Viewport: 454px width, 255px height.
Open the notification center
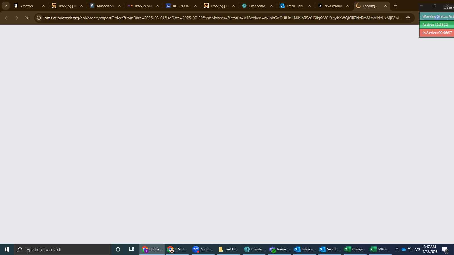(x=445, y=249)
